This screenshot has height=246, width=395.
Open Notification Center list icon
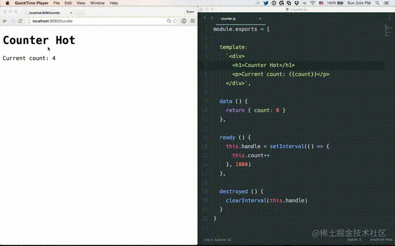386,3
